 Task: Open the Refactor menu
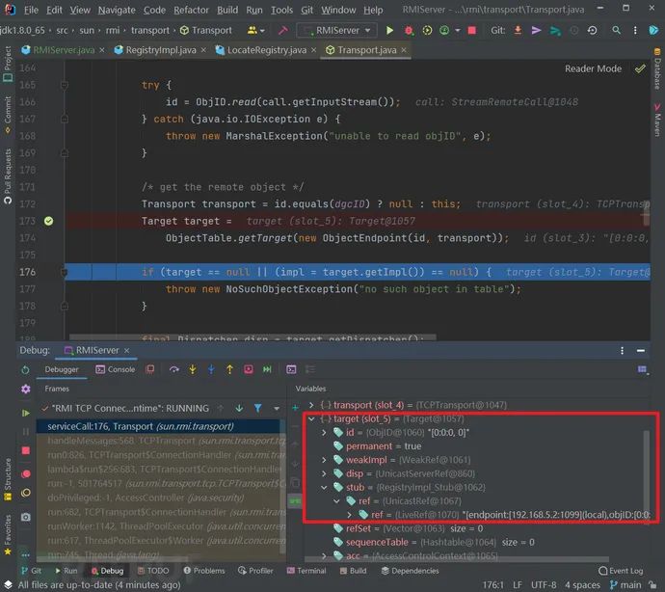pos(191,10)
